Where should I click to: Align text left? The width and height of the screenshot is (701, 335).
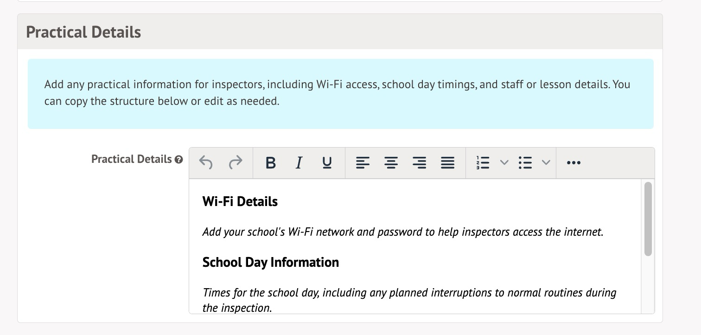pyautogui.click(x=363, y=163)
